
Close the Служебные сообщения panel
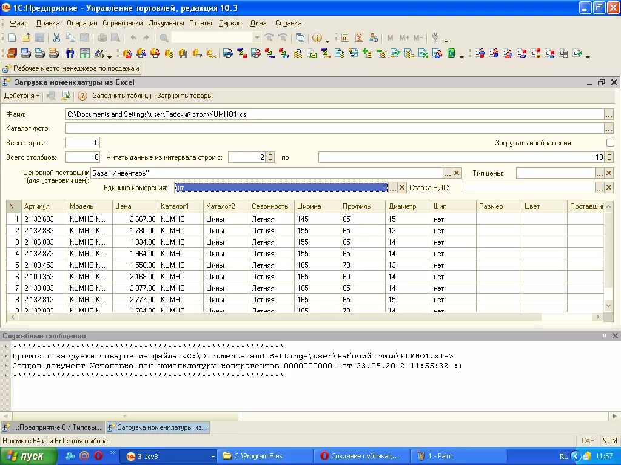pos(615,335)
